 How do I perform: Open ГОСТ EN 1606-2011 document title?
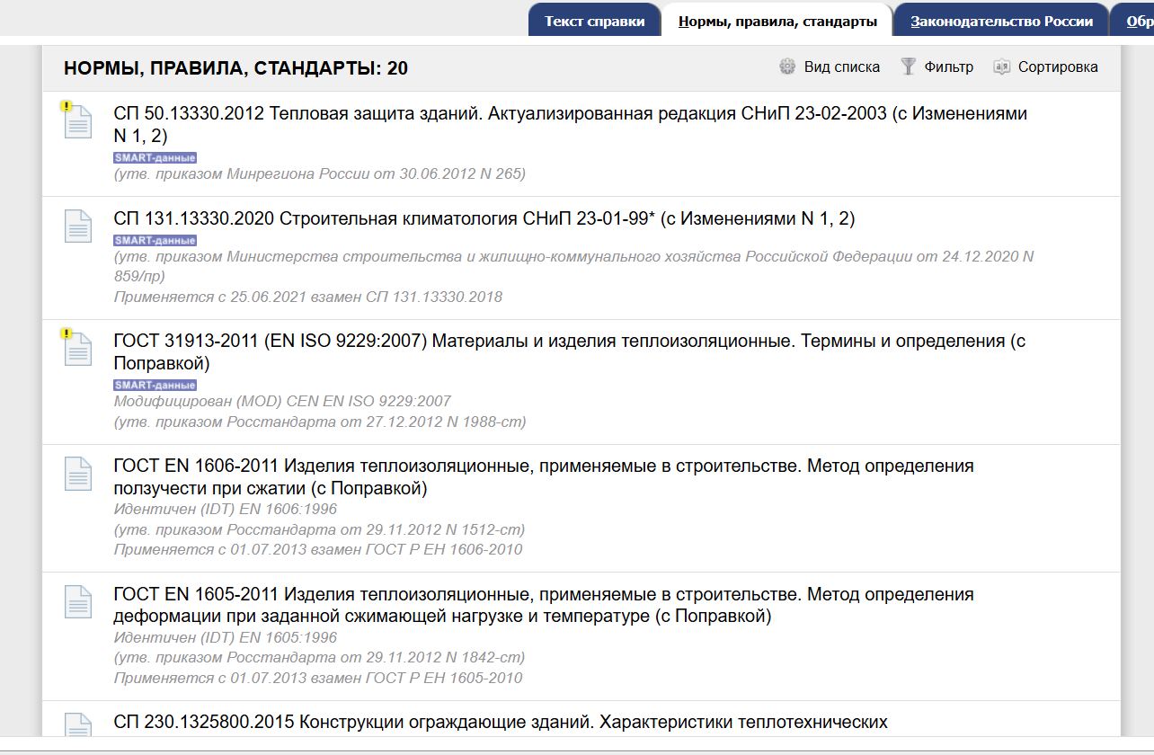click(x=544, y=477)
